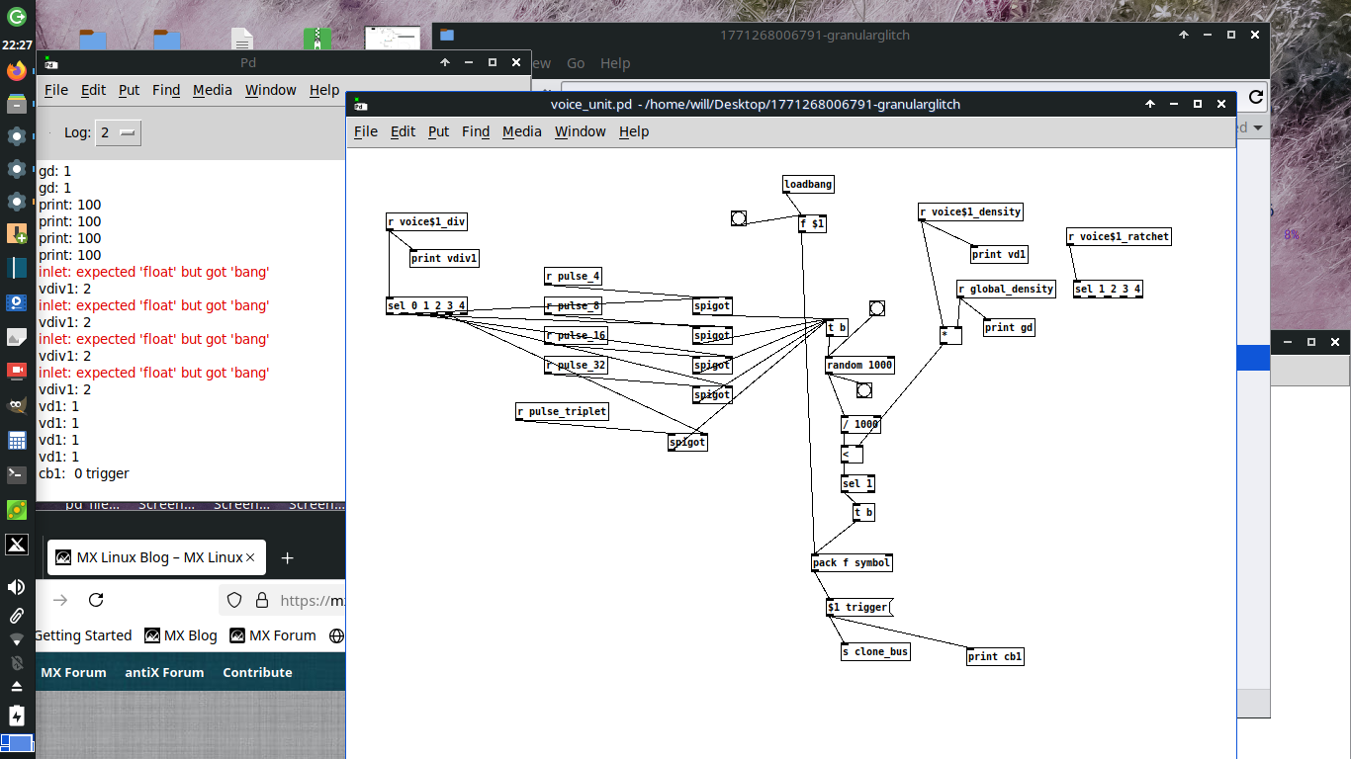
Task: Click the bang circle connected to the f $1 object
Action: (739, 218)
